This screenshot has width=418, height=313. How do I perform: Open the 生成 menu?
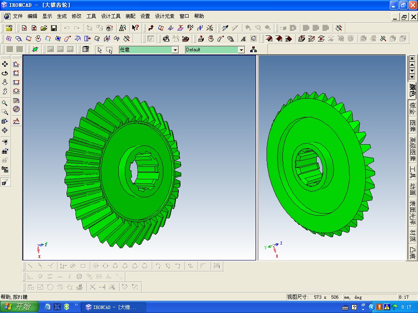pyautogui.click(x=62, y=16)
